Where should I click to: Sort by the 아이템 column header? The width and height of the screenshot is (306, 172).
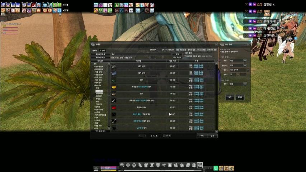coord(138,61)
